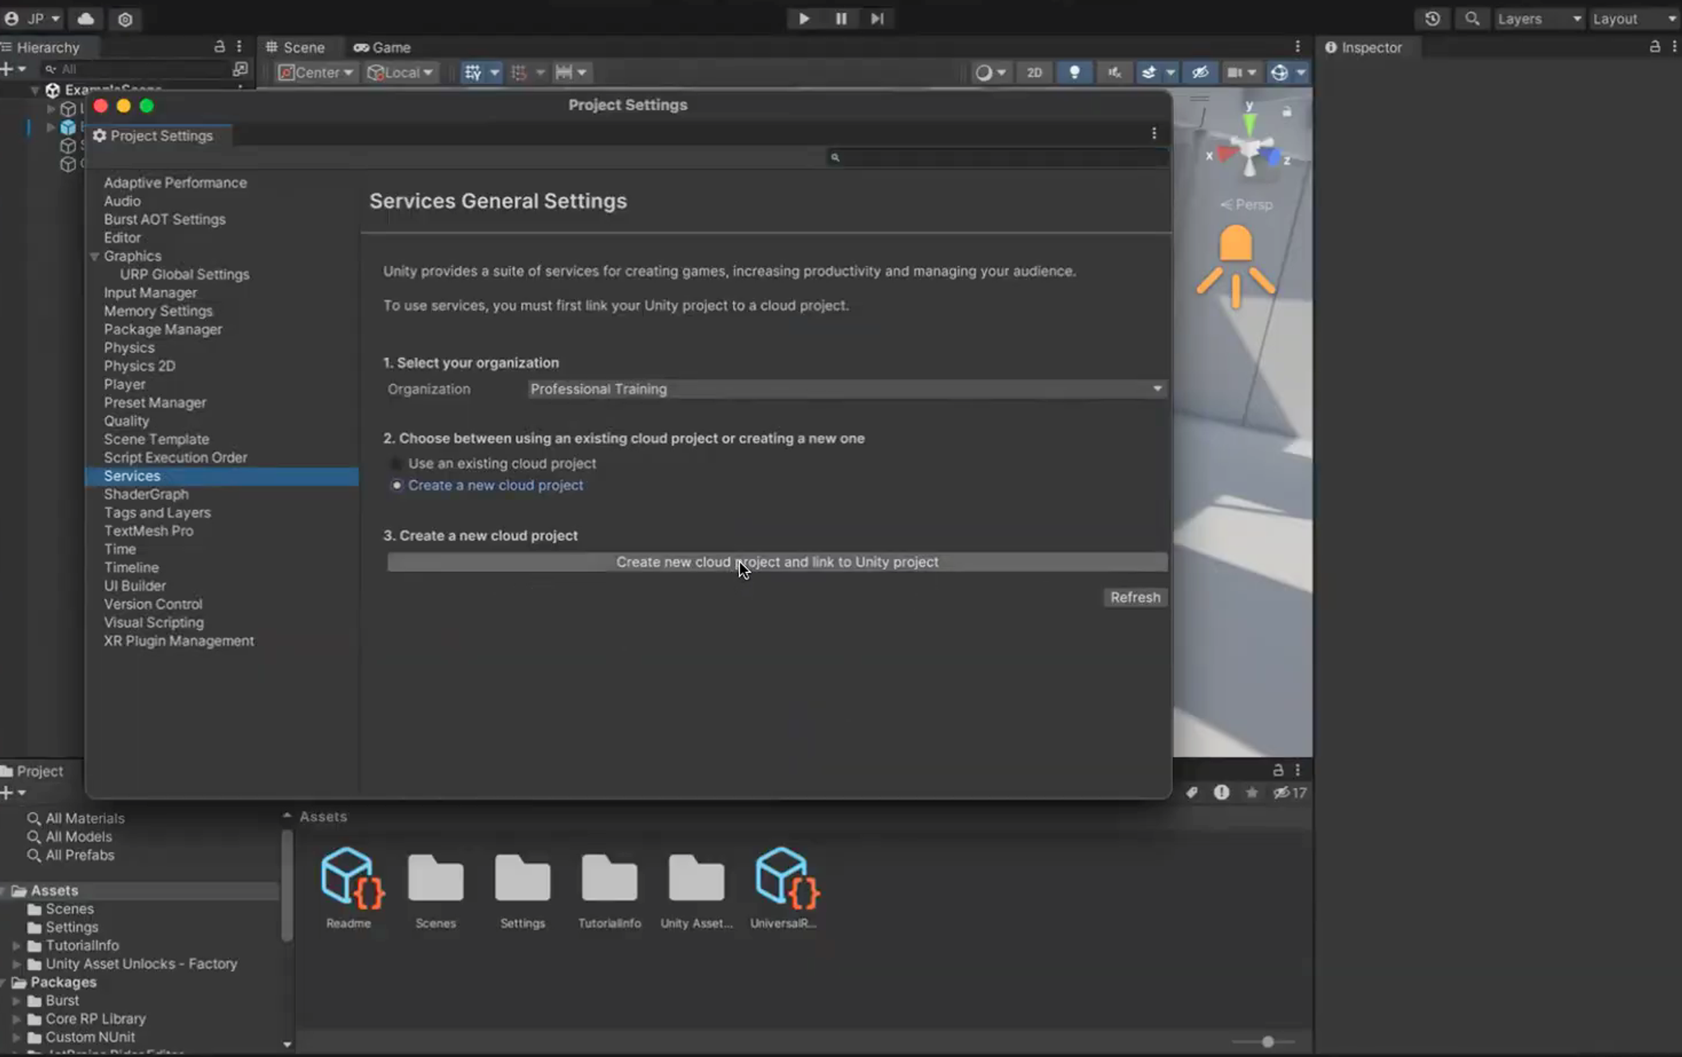The image size is (1682, 1057).
Task: Select Adaptive Performance settings category
Action: pyautogui.click(x=175, y=183)
